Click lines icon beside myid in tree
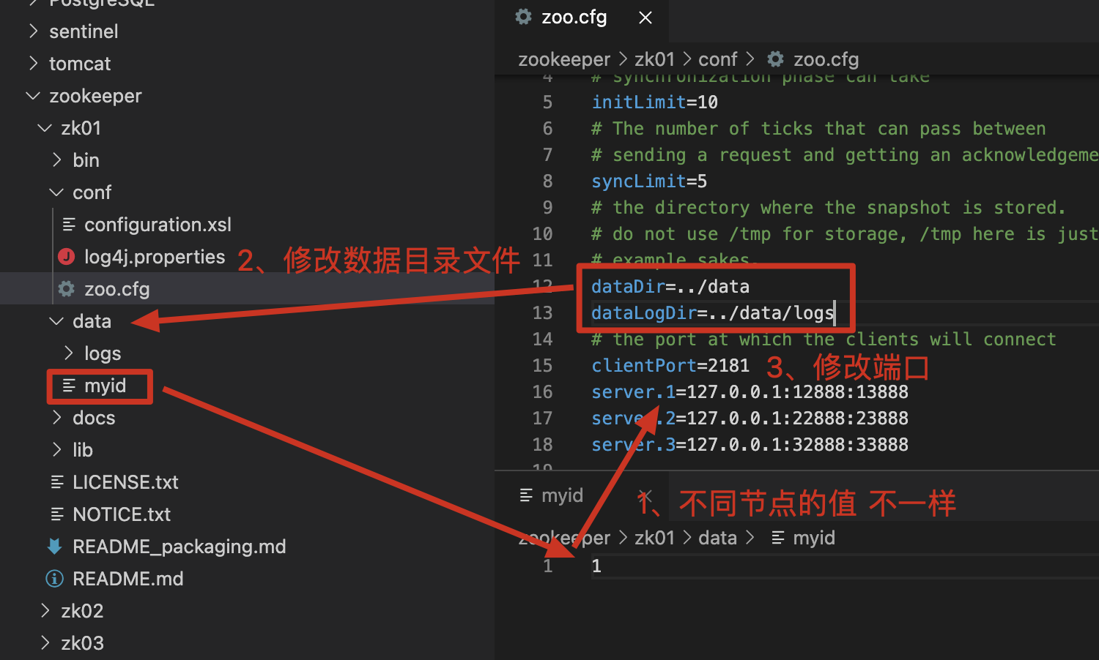 click(69, 385)
